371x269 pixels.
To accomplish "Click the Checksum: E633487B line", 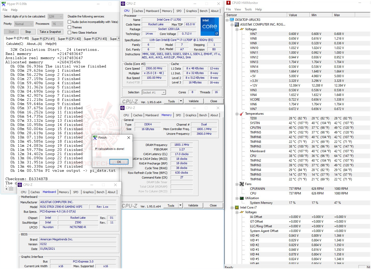I will click(27, 179).
